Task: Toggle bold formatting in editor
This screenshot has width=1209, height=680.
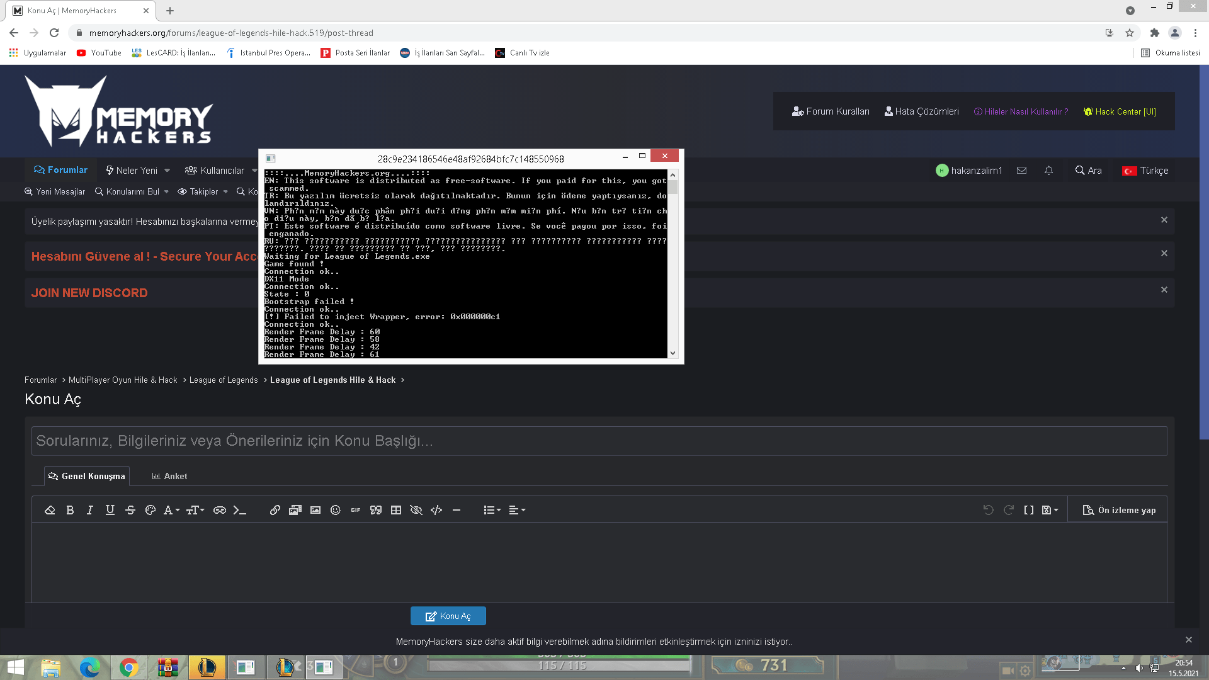Action: pos(70,510)
